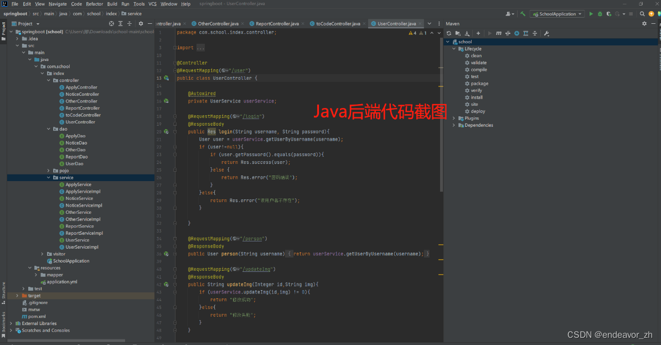
Task: Run with coverage icon in the toolbar
Action: click(609, 14)
